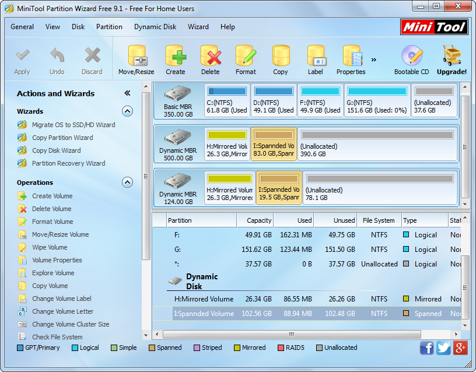Click the Dynamic MBR 124.00 GB disk icon
The width and height of the screenshot is (476, 372).
(x=178, y=181)
